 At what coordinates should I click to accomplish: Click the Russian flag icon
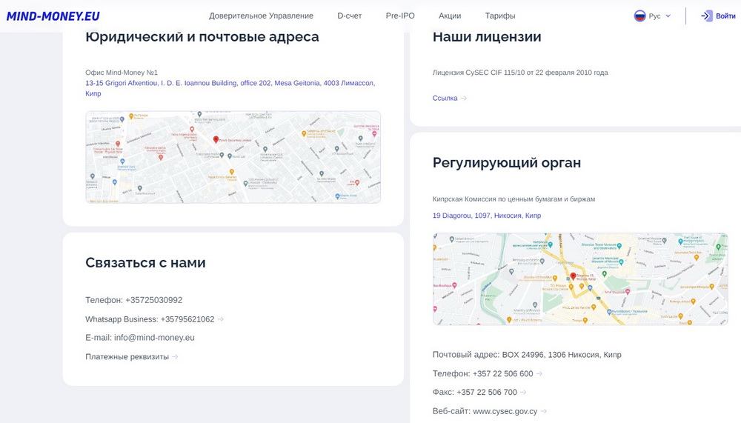click(639, 16)
